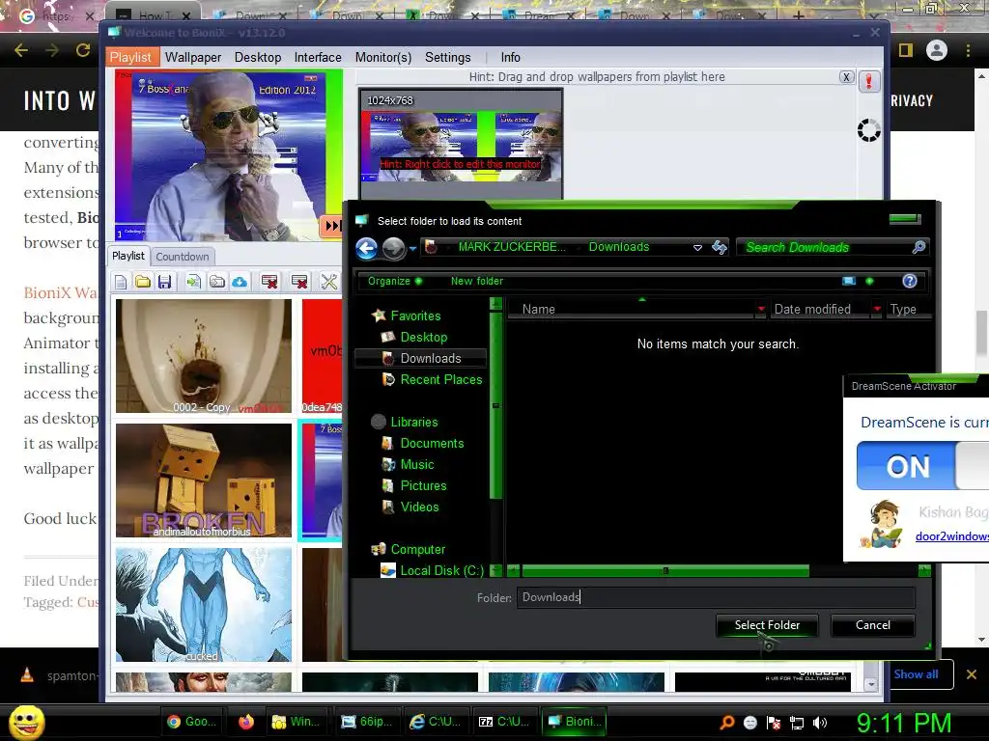The width and height of the screenshot is (989, 741).
Task: Click the red exclamation icon in BioniX
Action: coord(868,81)
